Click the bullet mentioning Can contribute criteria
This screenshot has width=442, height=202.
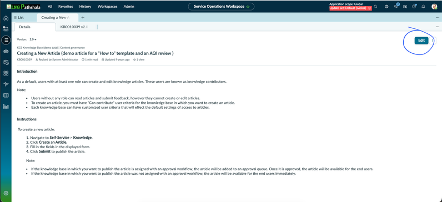click(x=133, y=103)
